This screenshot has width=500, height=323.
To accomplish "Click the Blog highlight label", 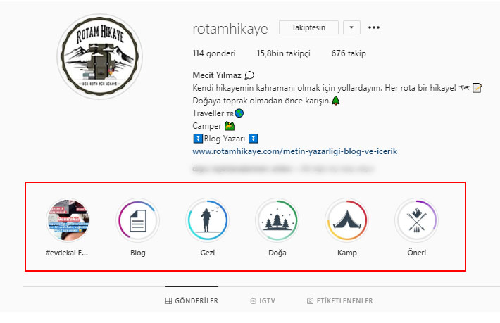I will pyautogui.click(x=138, y=253).
